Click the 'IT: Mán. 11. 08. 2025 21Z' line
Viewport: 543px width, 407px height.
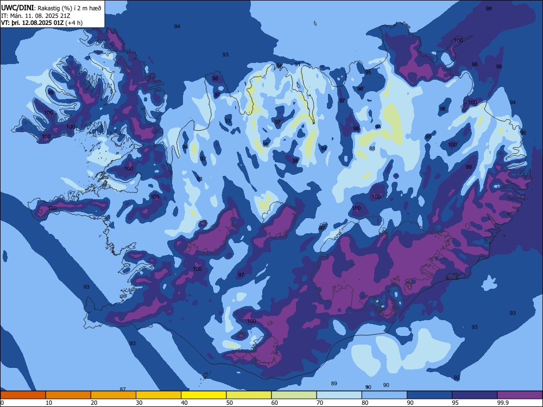[x=36, y=16]
